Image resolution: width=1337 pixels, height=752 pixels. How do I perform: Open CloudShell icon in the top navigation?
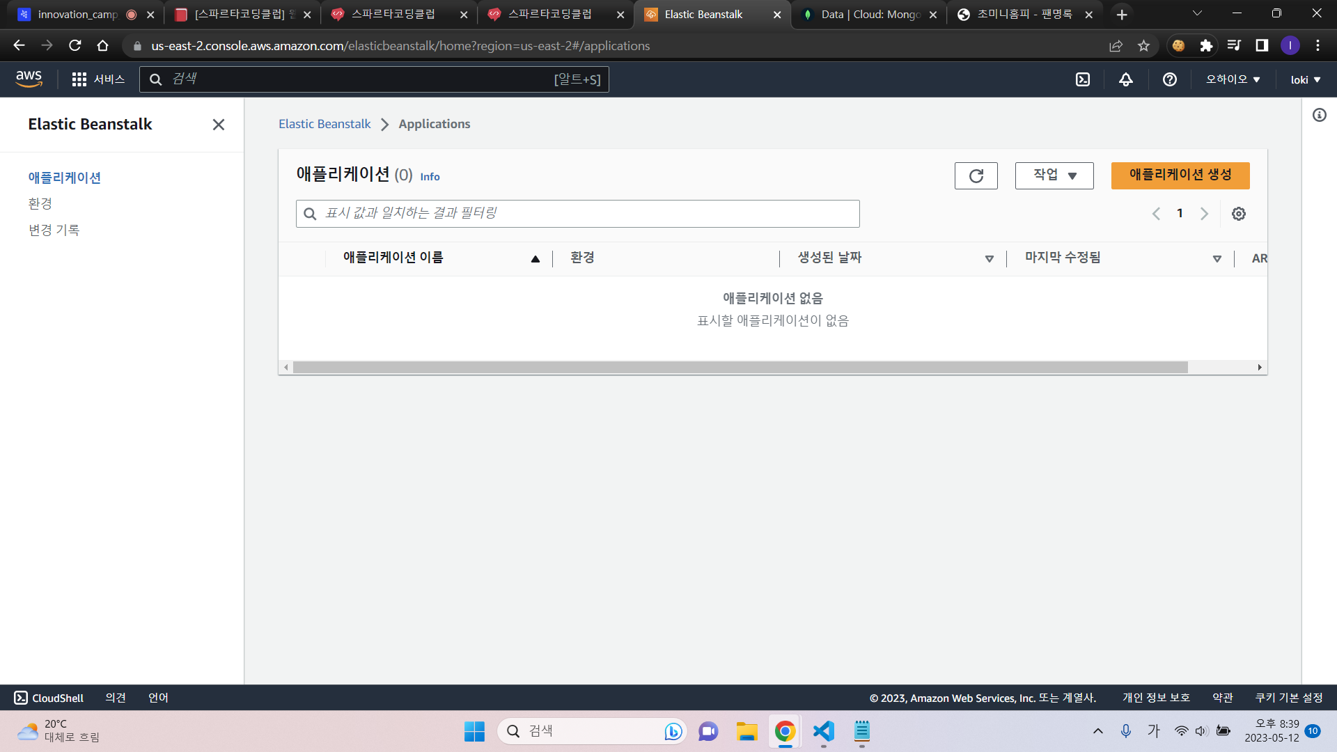(x=1083, y=79)
